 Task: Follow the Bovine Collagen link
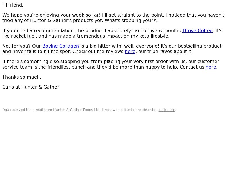click(61, 46)
